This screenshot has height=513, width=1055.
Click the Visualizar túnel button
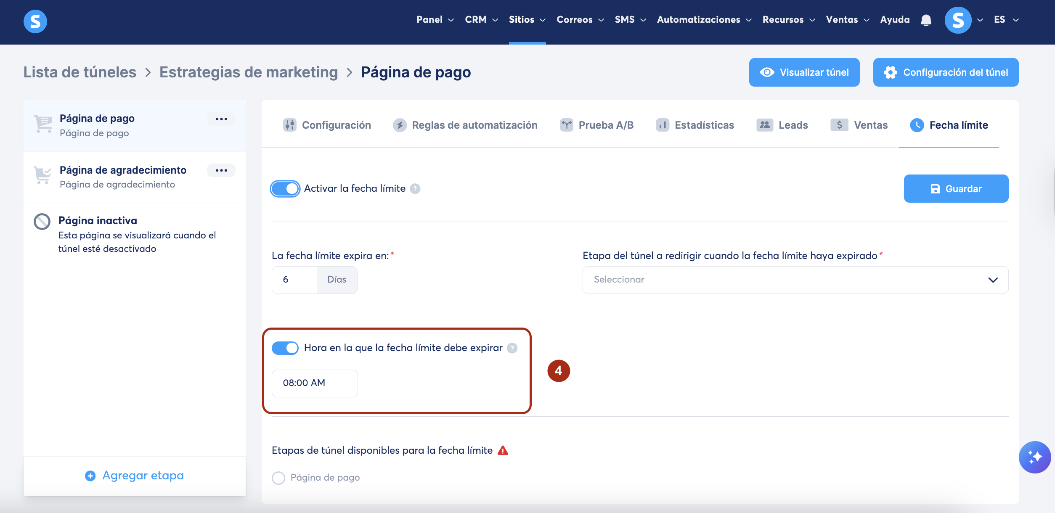pos(804,72)
